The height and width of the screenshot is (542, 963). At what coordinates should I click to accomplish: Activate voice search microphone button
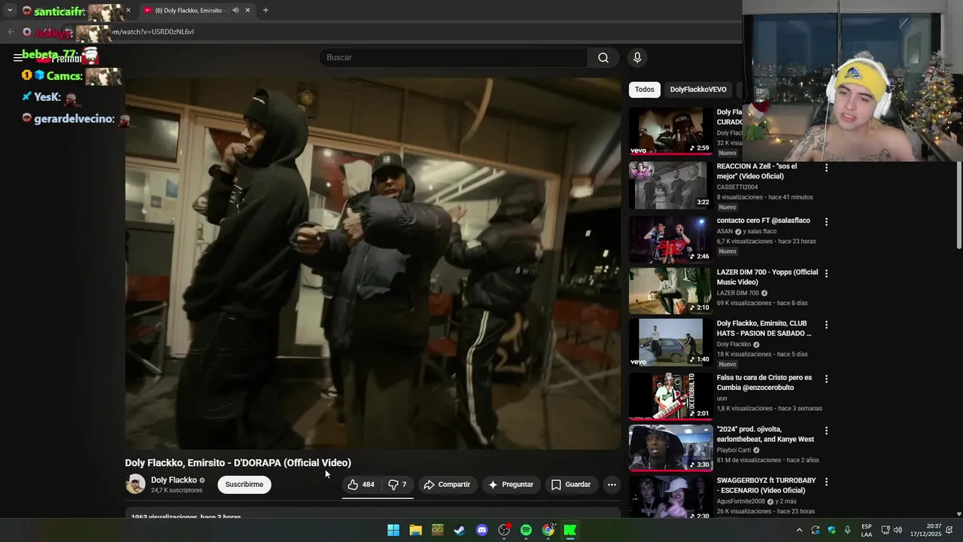point(637,58)
